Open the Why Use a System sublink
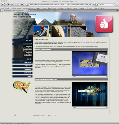Image resolution: width=119 pixels, height=124 pixels. point(27,48)
